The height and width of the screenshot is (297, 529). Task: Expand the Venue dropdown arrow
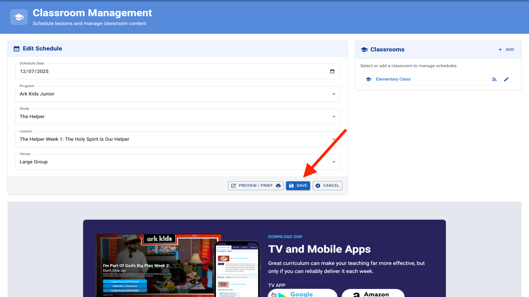(x=334, y=162)
